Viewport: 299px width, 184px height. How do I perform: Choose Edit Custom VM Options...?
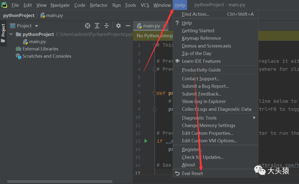pos(215,141)
